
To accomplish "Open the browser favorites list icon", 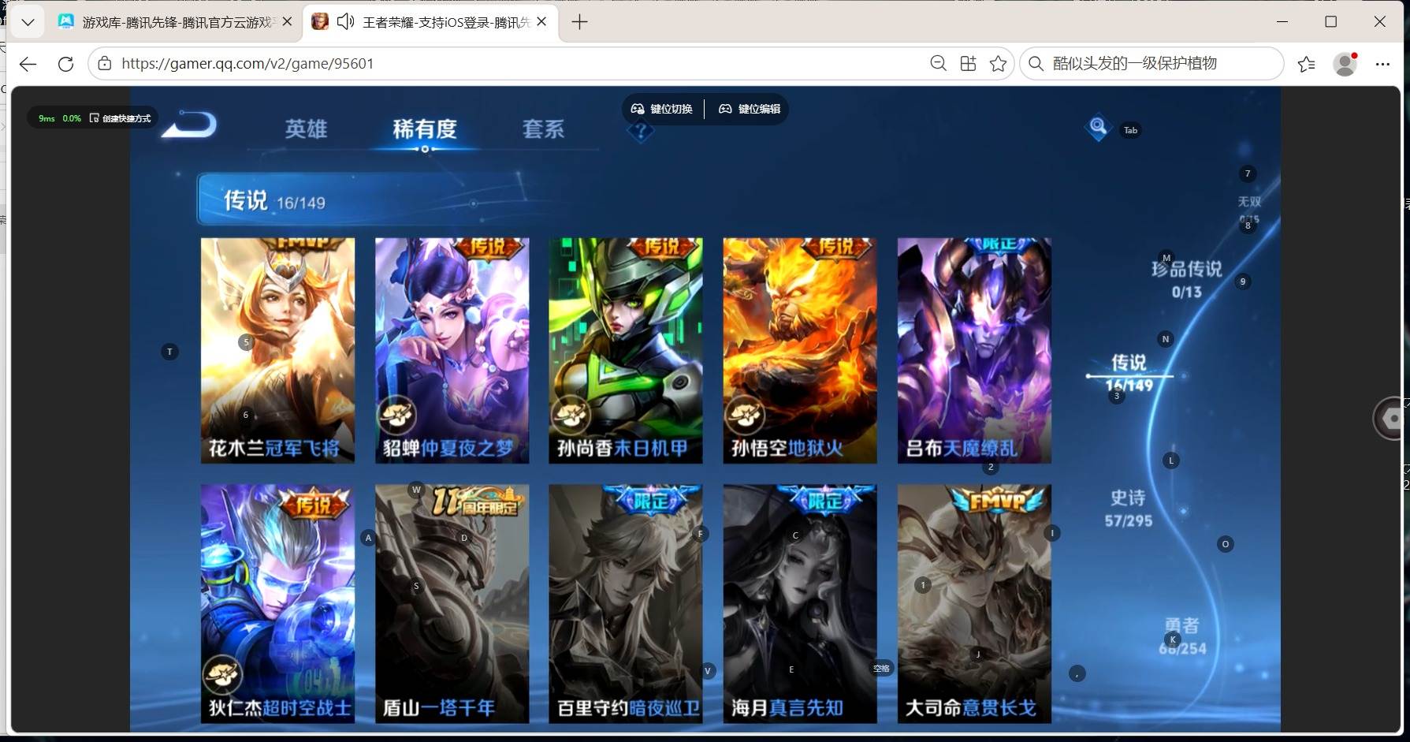I will [x=1306, y=64].
